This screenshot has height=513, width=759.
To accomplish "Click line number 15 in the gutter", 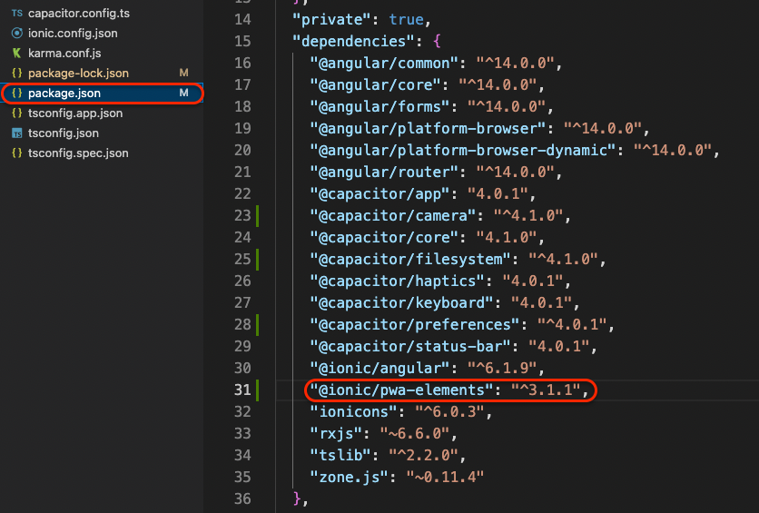I will pyautogui.click(x=242, y=41).
